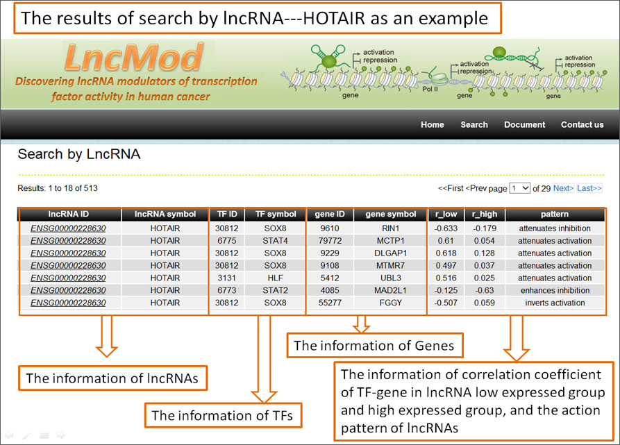Click the previous slide arrow icon
Screen dimensions: 620x445
[9, 435]
